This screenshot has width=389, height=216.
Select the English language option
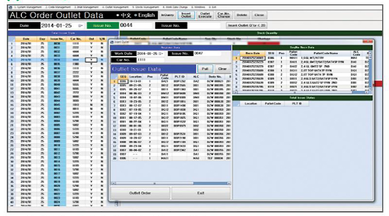145,15
